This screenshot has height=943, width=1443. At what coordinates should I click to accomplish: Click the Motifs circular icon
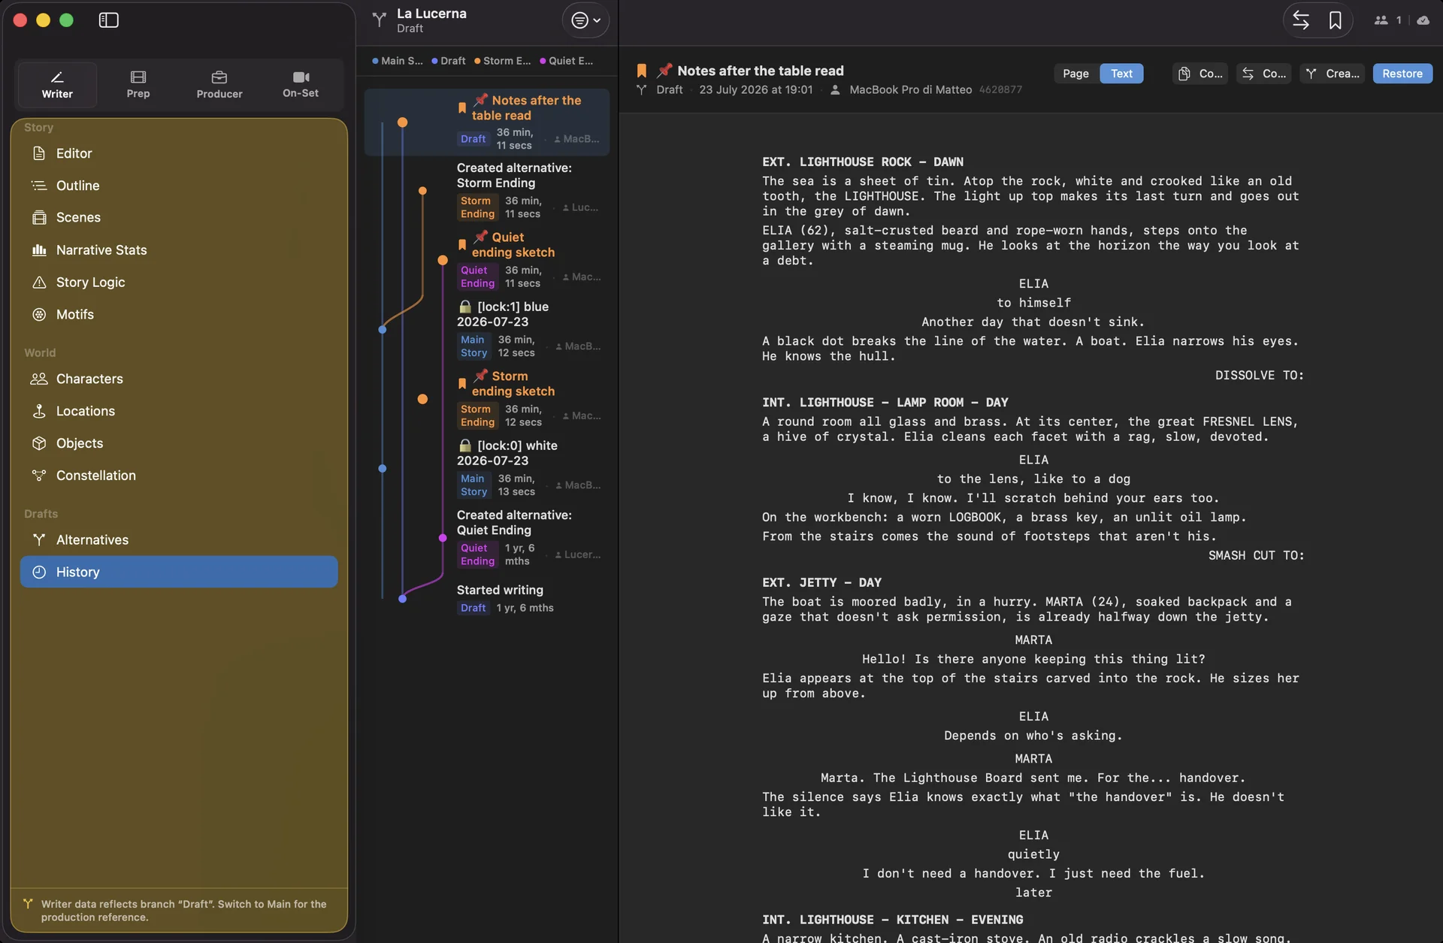[x=39, y=314]
